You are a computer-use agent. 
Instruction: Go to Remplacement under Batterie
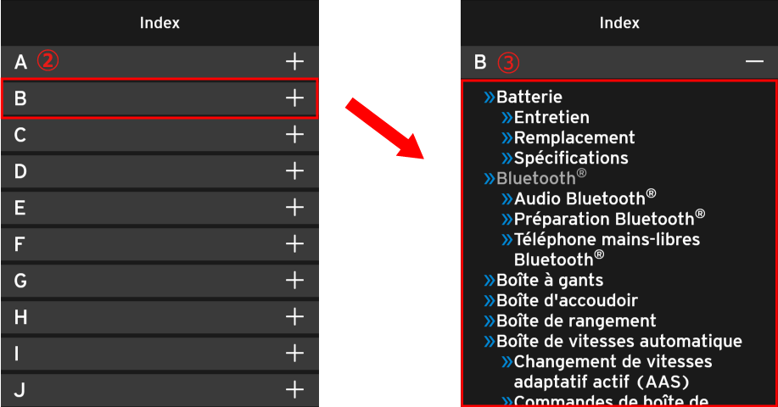[574, 138]
